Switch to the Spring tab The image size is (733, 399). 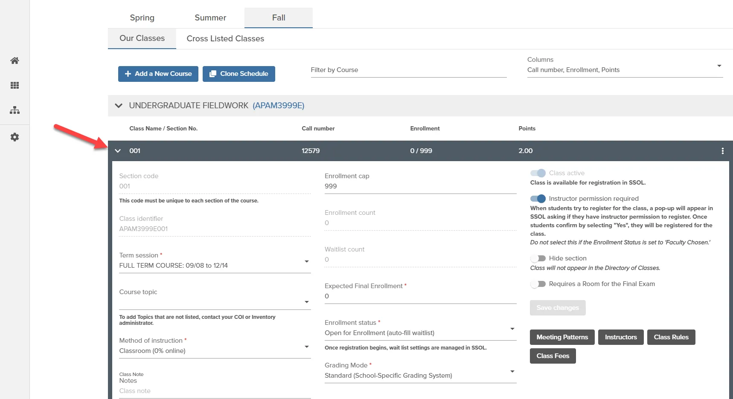[x=142, y=18]
